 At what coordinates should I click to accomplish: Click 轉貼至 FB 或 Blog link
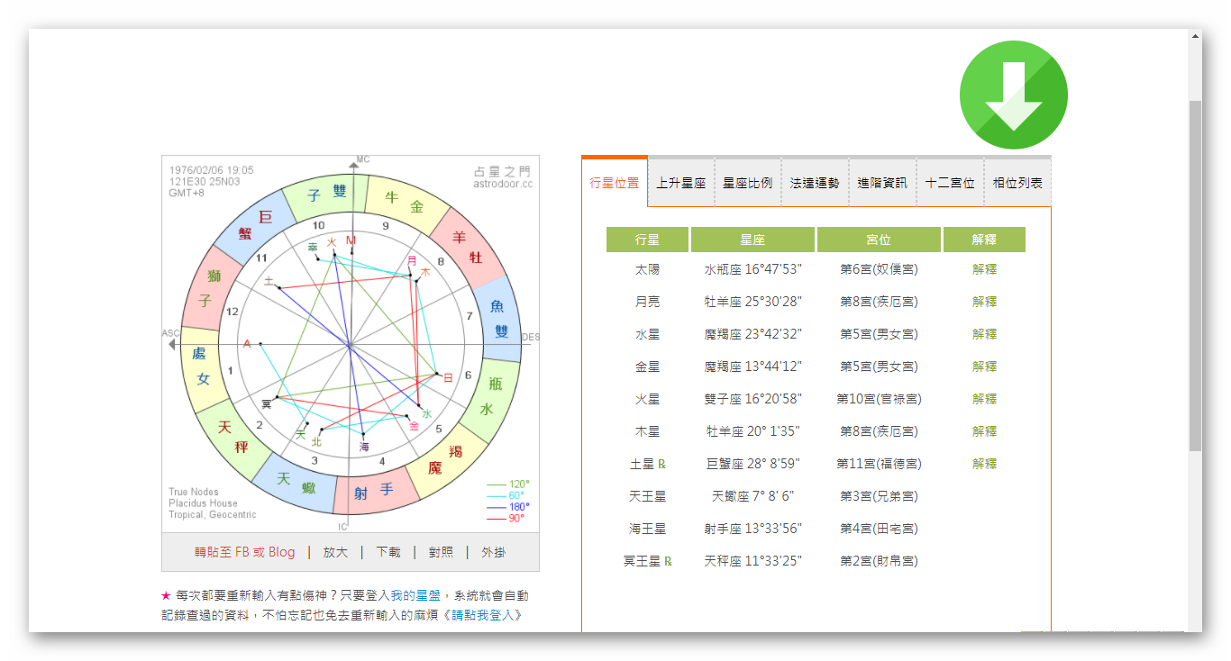244,552
